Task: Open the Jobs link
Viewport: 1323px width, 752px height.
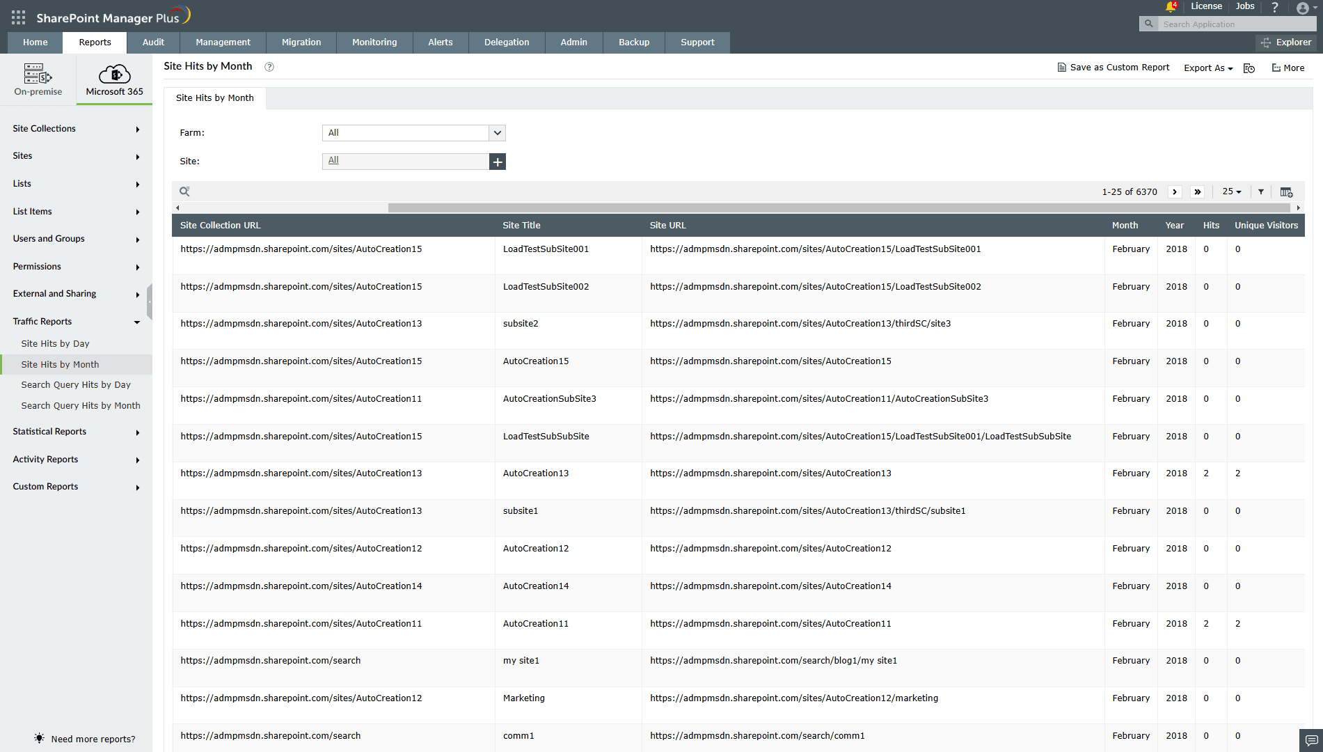Action: (1245, 6)
